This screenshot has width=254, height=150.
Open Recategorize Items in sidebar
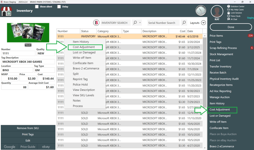click(x=221, y=85)
